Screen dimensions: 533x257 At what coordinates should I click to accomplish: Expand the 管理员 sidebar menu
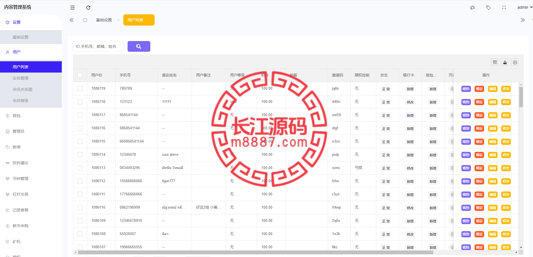[x=31, y=131]
